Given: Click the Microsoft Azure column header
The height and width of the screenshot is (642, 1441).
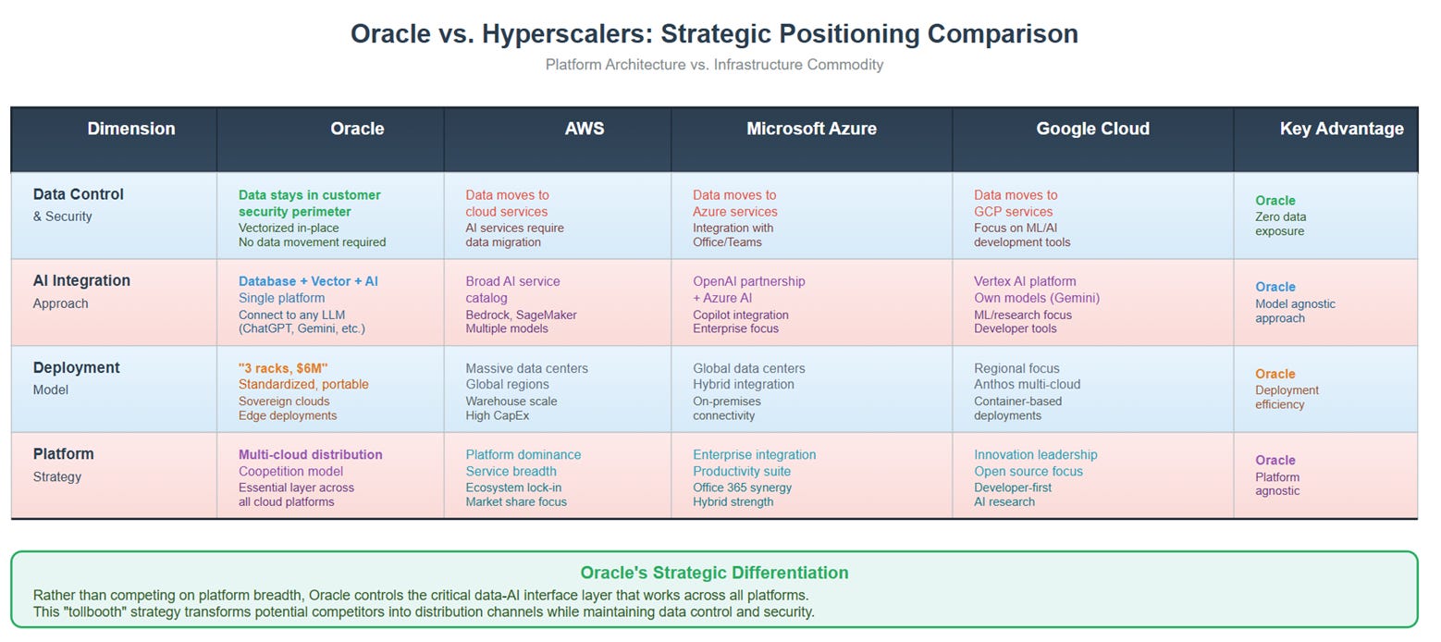Looking at the screenshot, I should pos(811,129).
